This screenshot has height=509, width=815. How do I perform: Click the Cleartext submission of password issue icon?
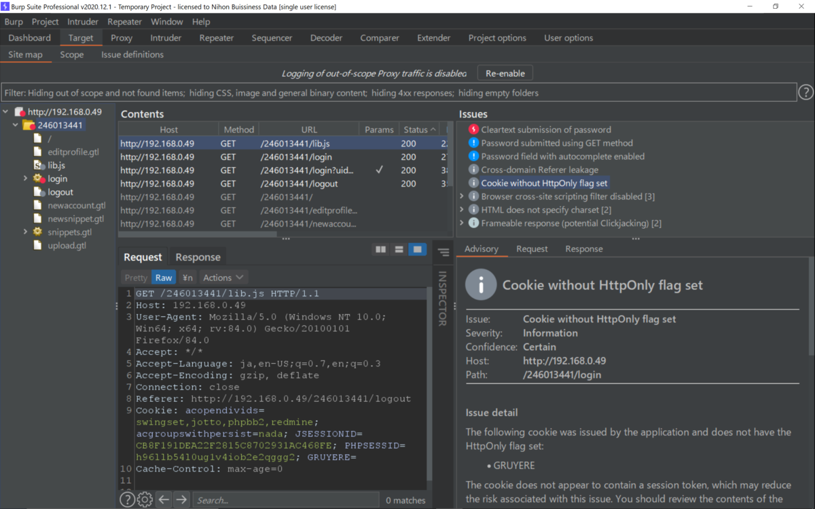pyautogui.click(x=474, y=130)
